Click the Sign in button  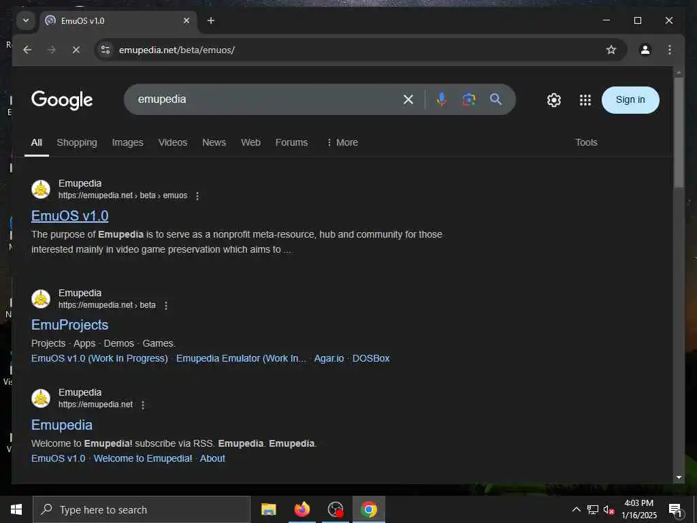630,100
